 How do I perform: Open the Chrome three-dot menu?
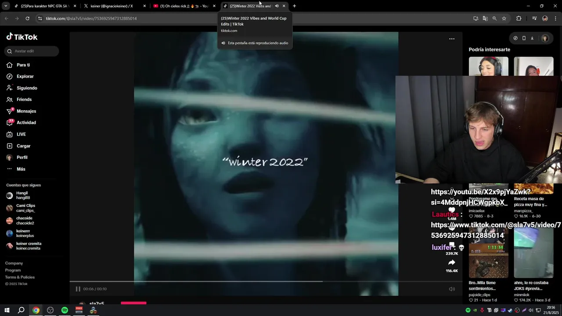click(x=556, y=18)
